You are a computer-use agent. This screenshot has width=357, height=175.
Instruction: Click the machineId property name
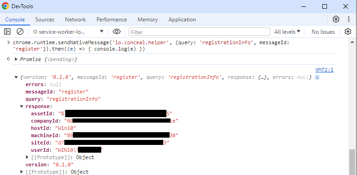click(45, 135)
